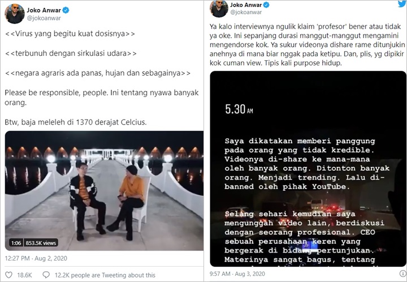Play the pier interview video thumbnail

104,191
